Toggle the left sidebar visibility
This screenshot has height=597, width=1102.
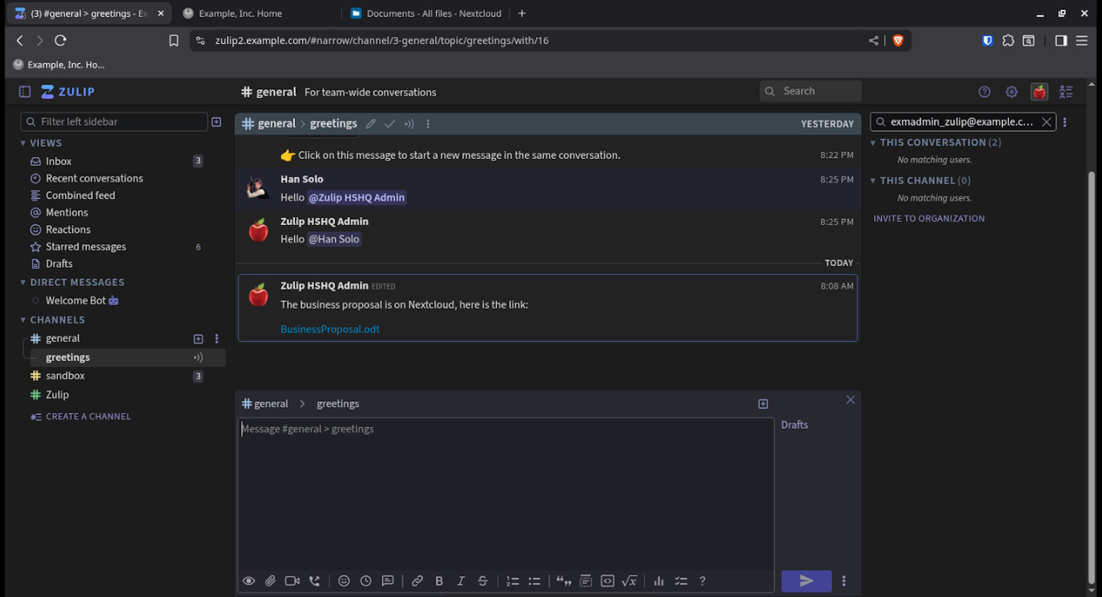click(x=25, y=92)
